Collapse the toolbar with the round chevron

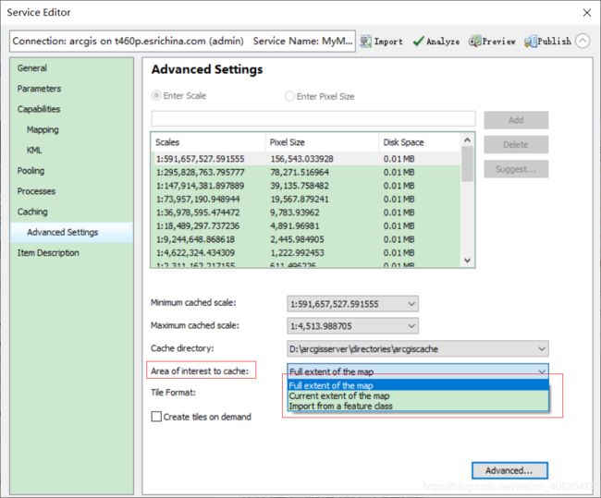(x=583, y=41)
